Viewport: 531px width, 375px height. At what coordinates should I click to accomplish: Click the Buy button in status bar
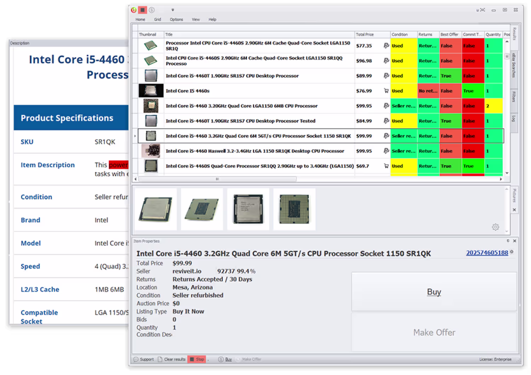point(225,359)
